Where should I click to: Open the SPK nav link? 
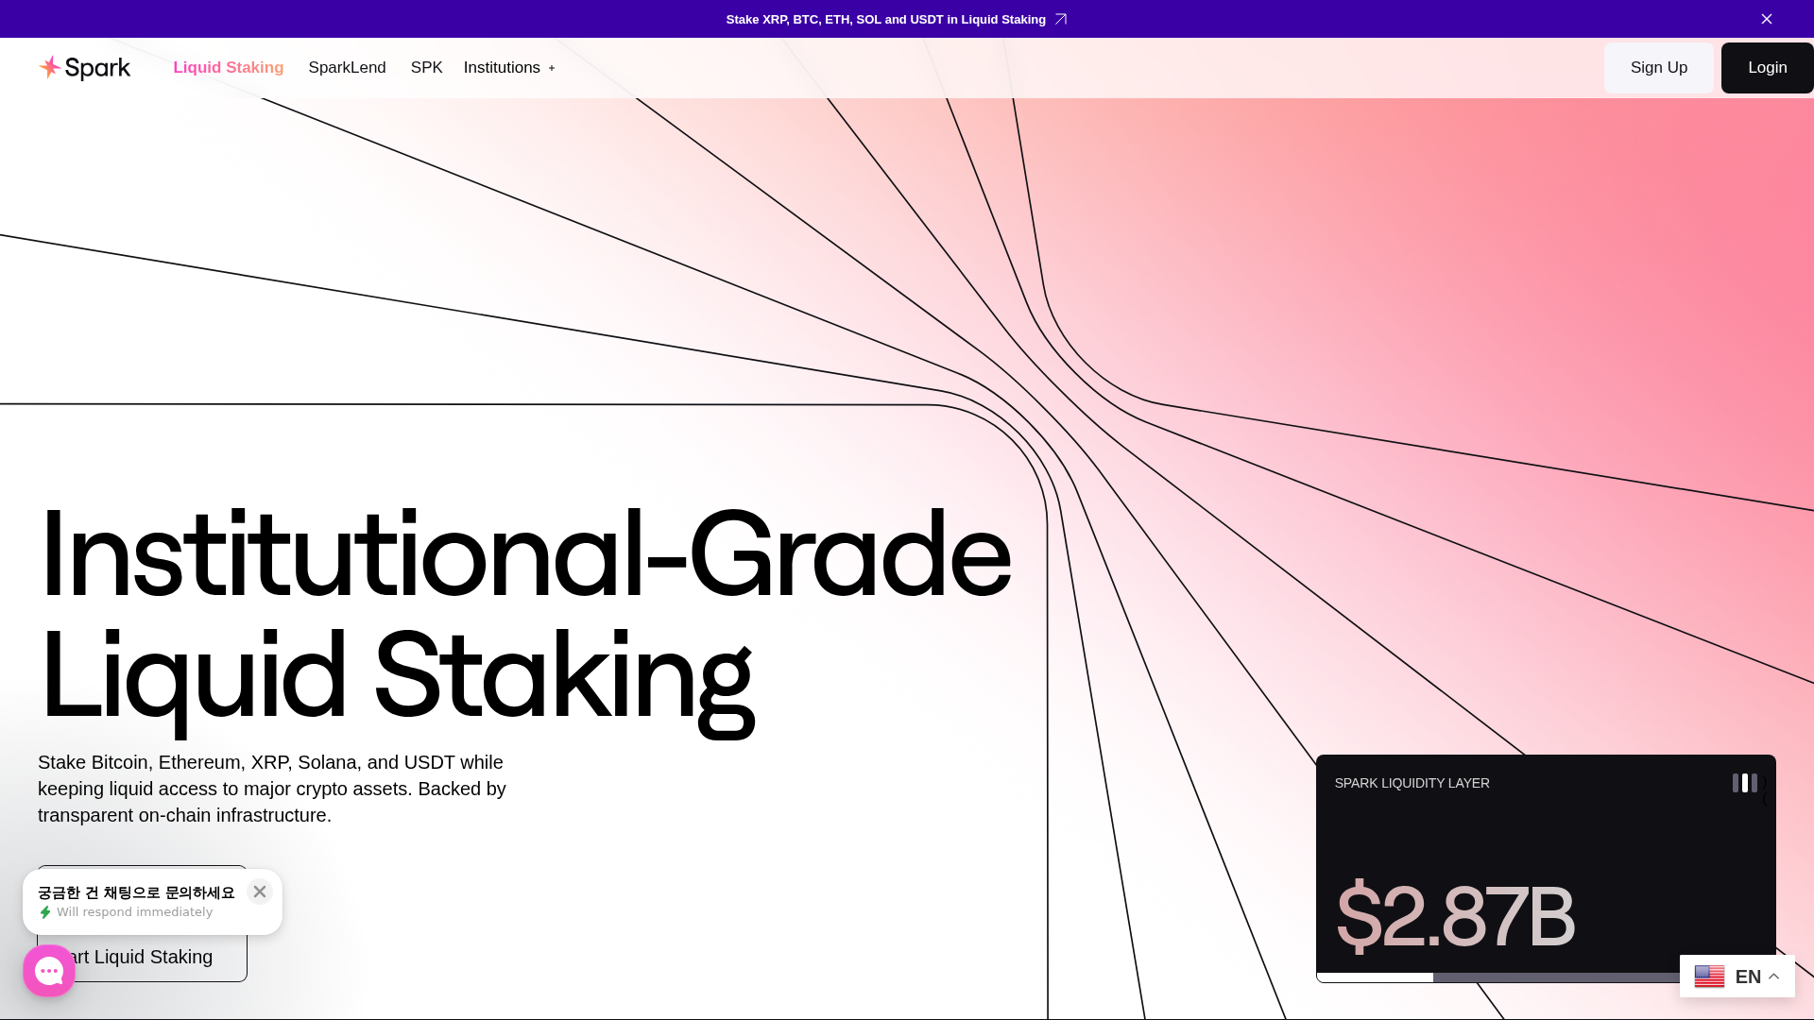click(x=426, y=68)
